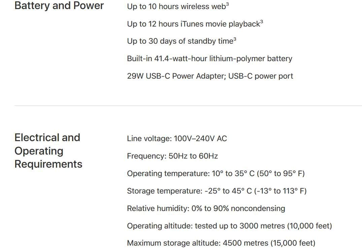Screen dimensions: 362x252
Task: Click the Battery and Power heading
Action: [x=59, y=6]
